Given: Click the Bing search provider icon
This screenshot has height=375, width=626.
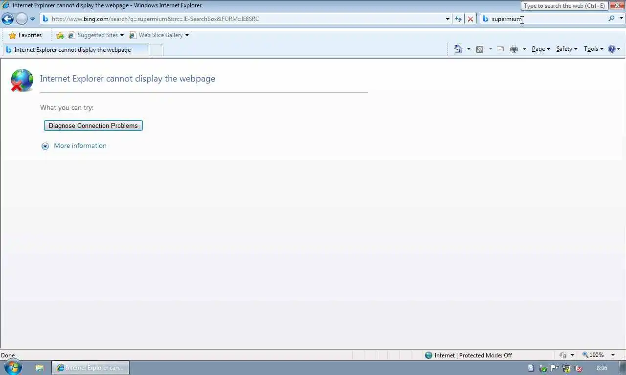Looking at the screenshot, I should point(486,19).
